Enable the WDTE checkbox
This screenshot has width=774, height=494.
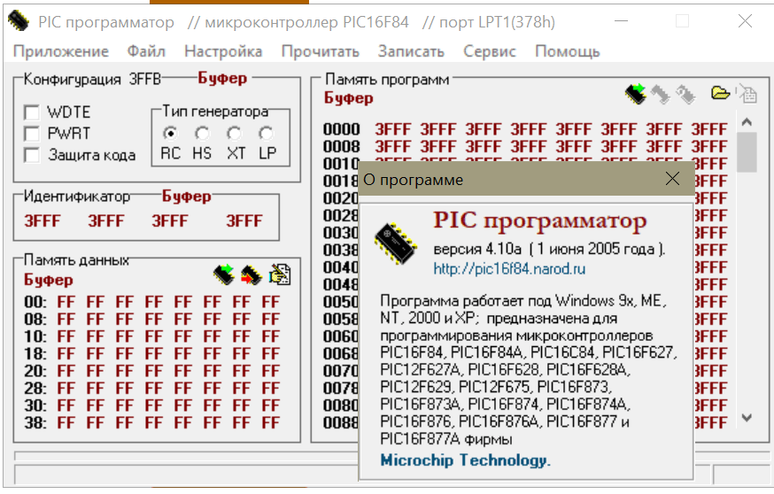[32, 112]
